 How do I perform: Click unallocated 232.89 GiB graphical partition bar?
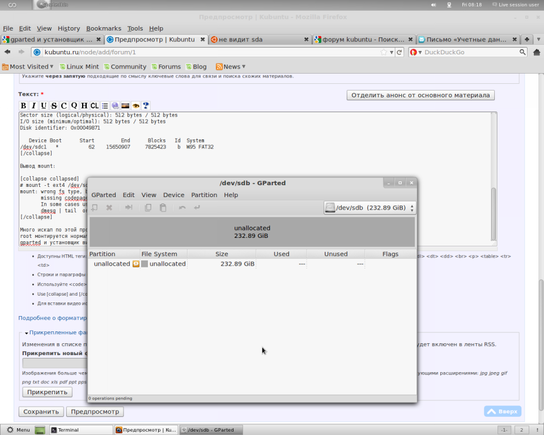pos(252,232)
